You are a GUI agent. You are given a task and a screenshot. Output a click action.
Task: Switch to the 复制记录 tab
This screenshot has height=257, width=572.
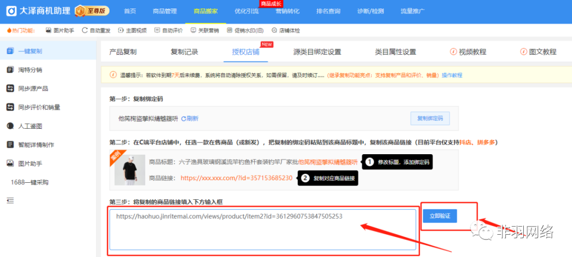184,52
